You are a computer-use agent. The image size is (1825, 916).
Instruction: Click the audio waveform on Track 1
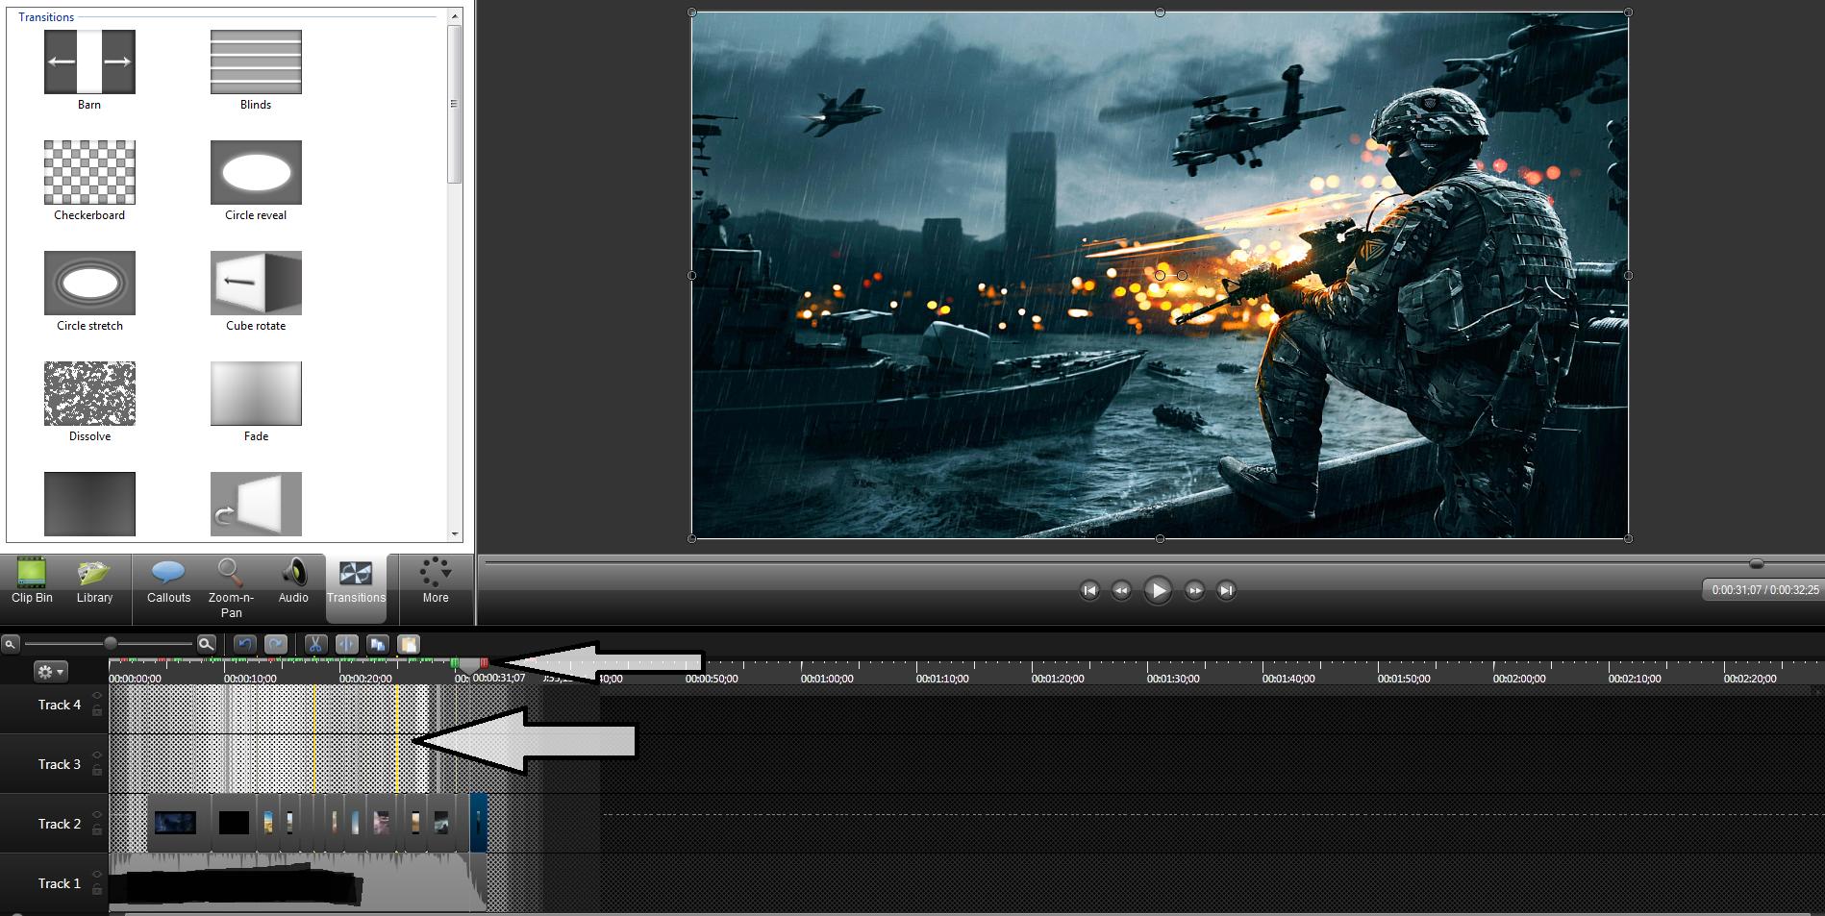tap(298, 881)
